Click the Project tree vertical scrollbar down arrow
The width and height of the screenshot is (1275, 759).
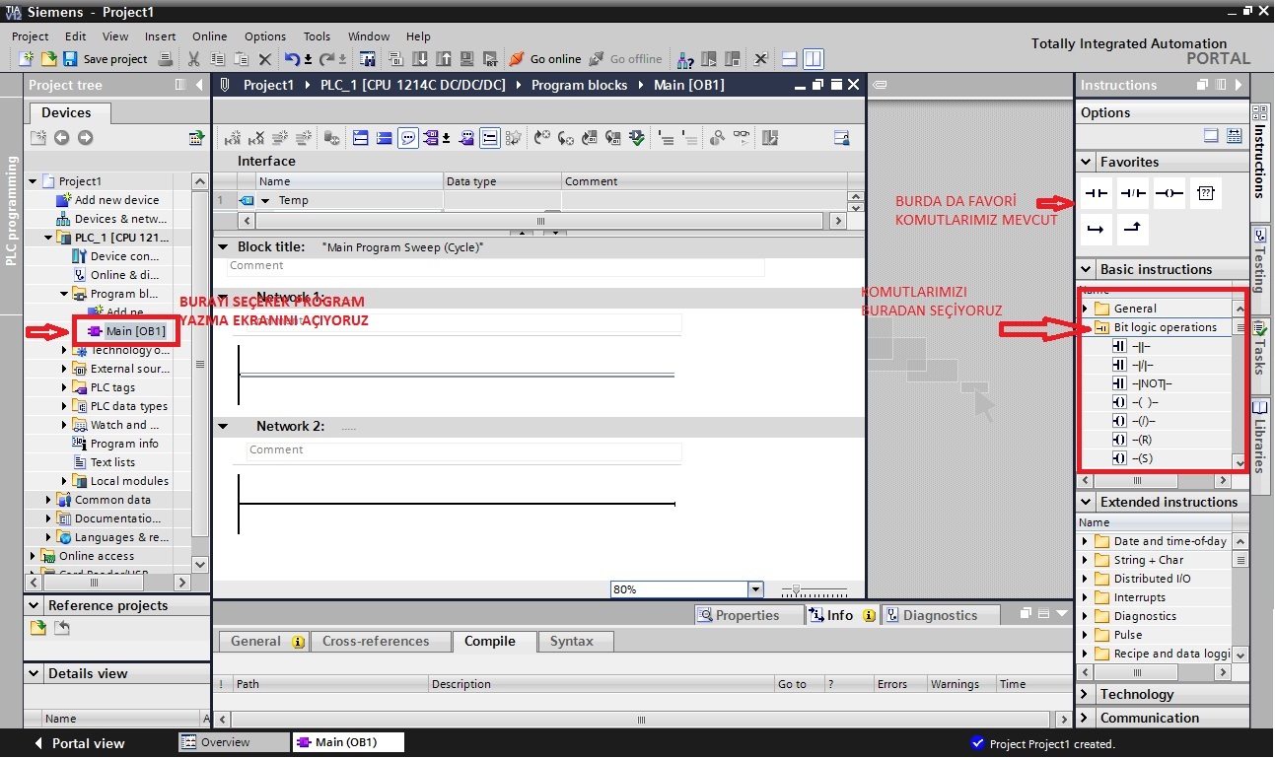(x=200, y=565)
